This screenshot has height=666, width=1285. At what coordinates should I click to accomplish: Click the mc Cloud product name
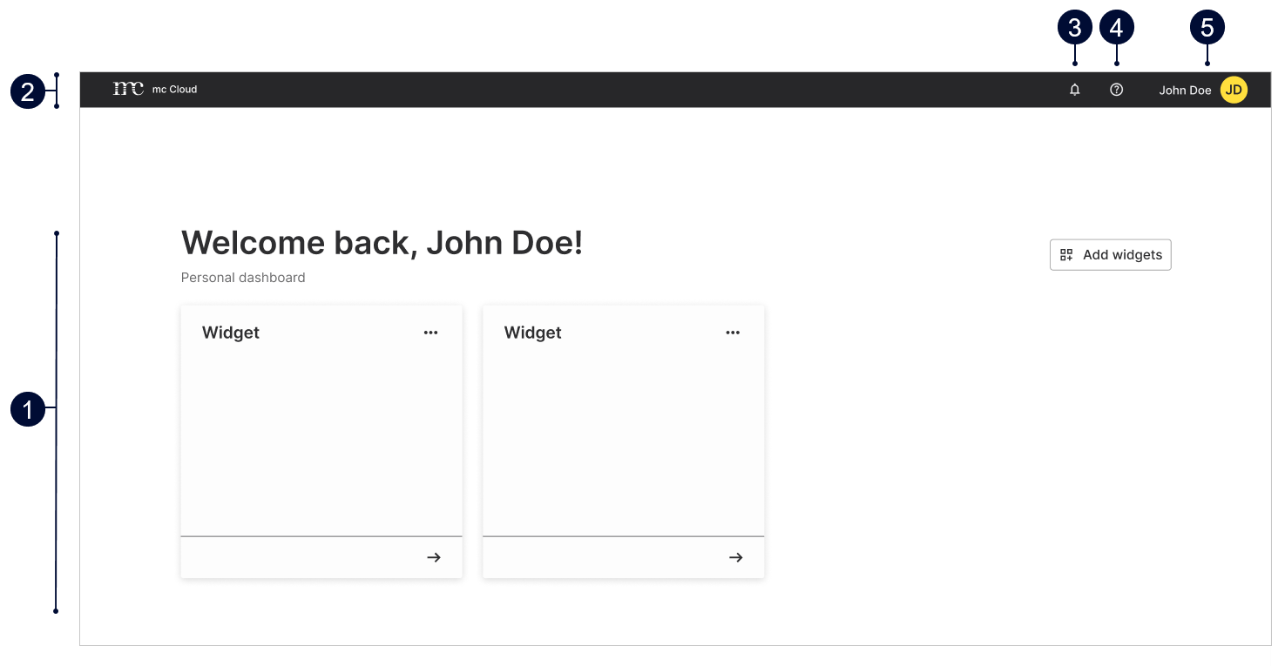coord(174,90)
